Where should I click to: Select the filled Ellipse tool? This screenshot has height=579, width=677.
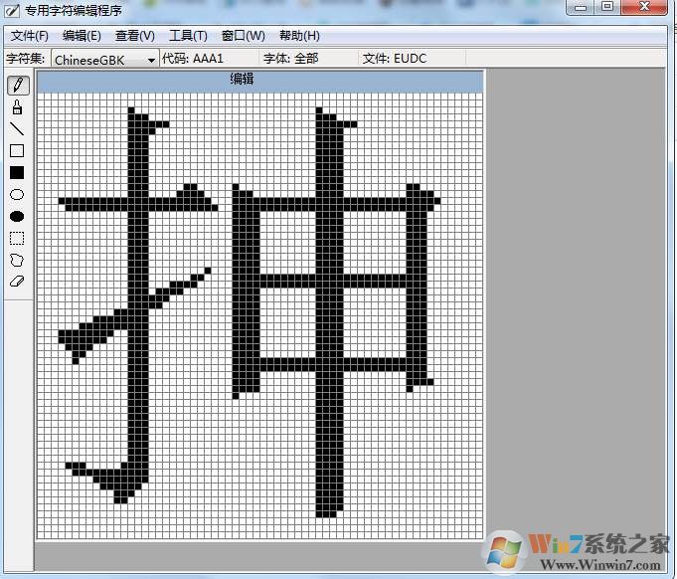click(x=17, y=217)
